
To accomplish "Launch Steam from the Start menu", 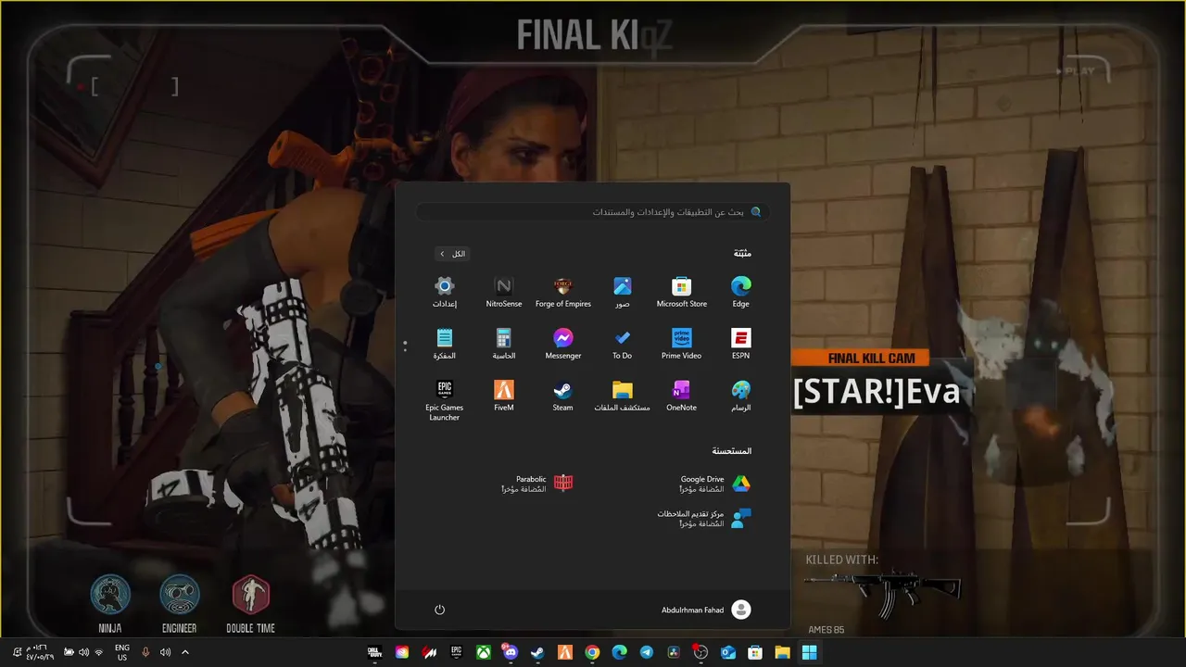I will pyautogui.click(x=562, y=396).
